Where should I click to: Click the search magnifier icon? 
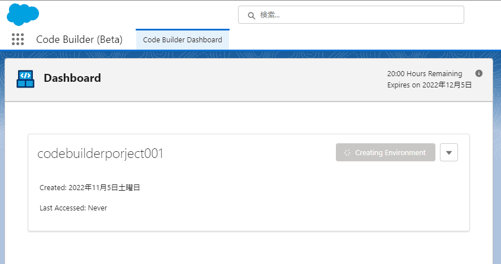[252, 16]
